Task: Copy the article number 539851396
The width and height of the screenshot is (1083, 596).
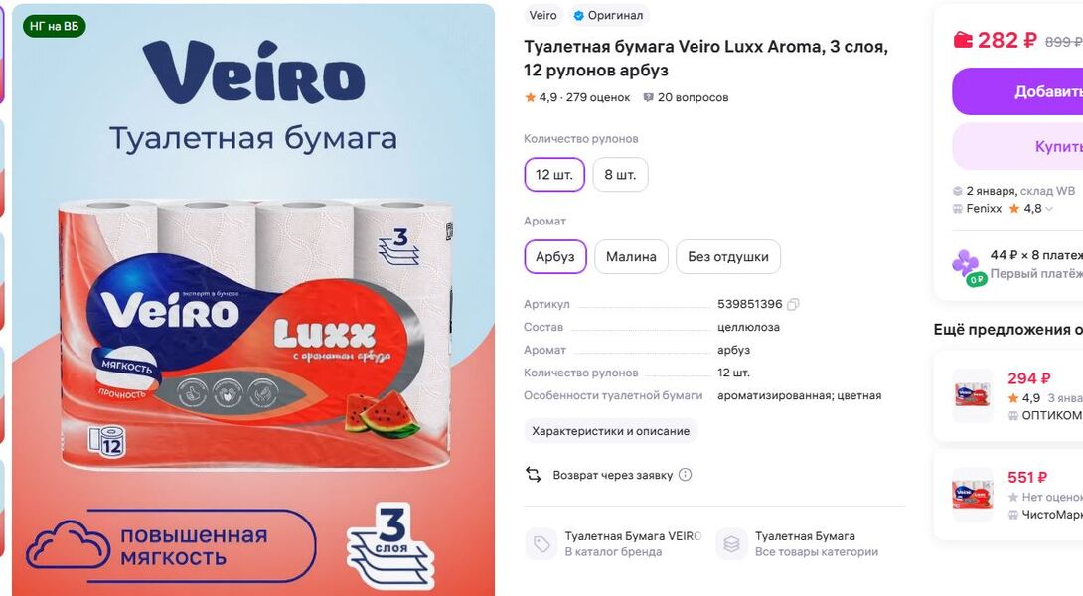Action: [x=793, y=305]
